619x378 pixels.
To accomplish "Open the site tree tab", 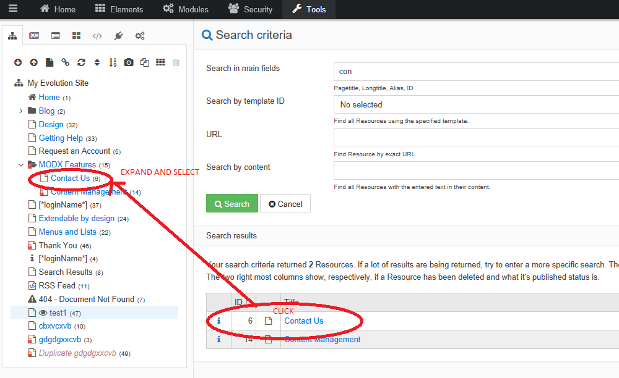I will click(x=12, y=35).
